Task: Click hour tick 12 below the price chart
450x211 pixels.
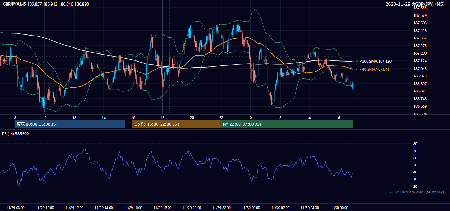Action: (74, 117)
